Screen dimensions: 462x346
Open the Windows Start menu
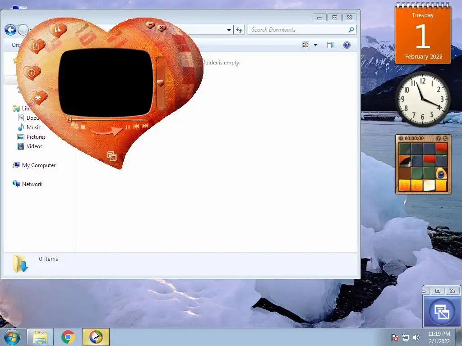pos(12,337)
